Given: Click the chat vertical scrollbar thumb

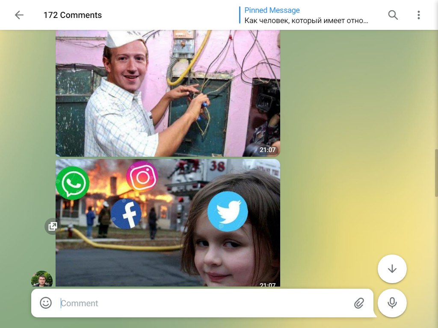Looking at the screenshot, I should [436, 173].
